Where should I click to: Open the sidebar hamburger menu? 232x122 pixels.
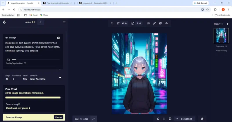click(64, 22)
